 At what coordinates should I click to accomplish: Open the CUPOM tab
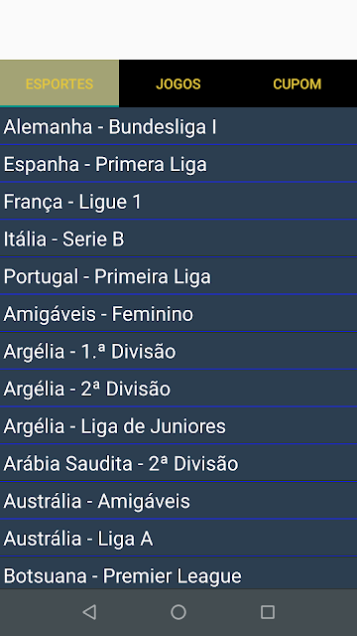coord(297,83)
